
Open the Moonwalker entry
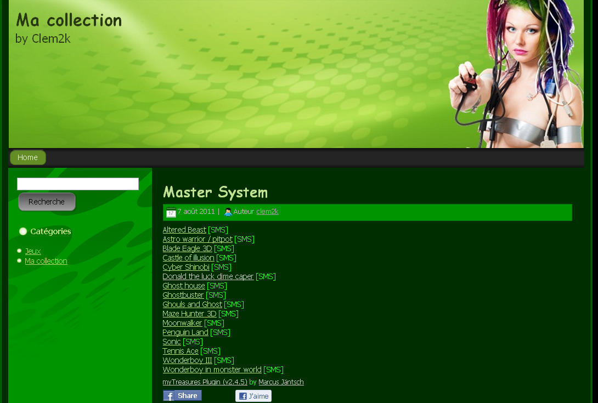point(182,323)
